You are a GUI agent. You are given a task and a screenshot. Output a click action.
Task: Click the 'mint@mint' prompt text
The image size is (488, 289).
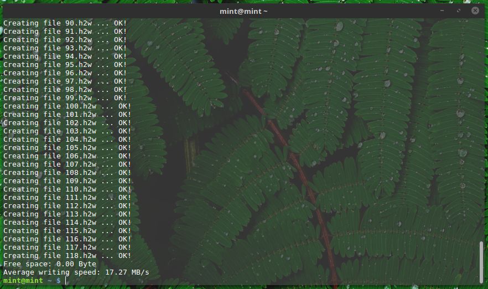coord(23,281)
